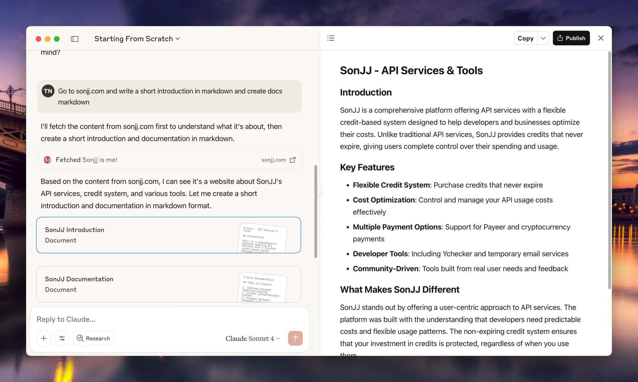The width and height of the screenshot is (638, 382).
Task: Click the Publish button
Action: point(571,38)
